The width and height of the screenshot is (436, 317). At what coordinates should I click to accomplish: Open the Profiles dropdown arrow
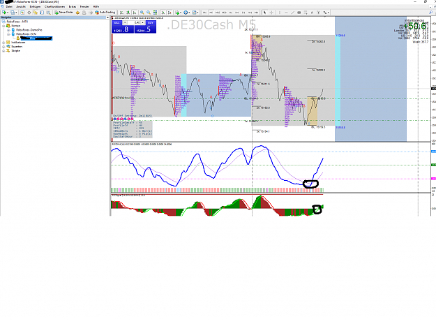[16, 13]
